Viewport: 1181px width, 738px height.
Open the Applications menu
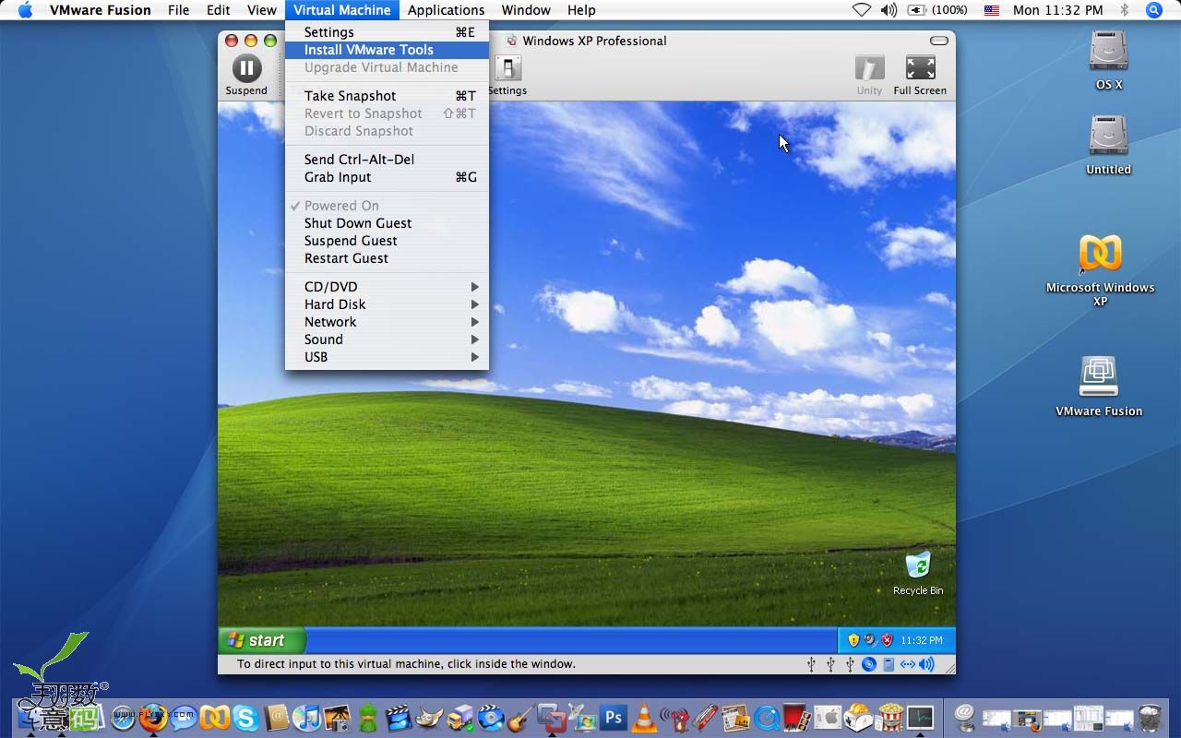point(446,10)
